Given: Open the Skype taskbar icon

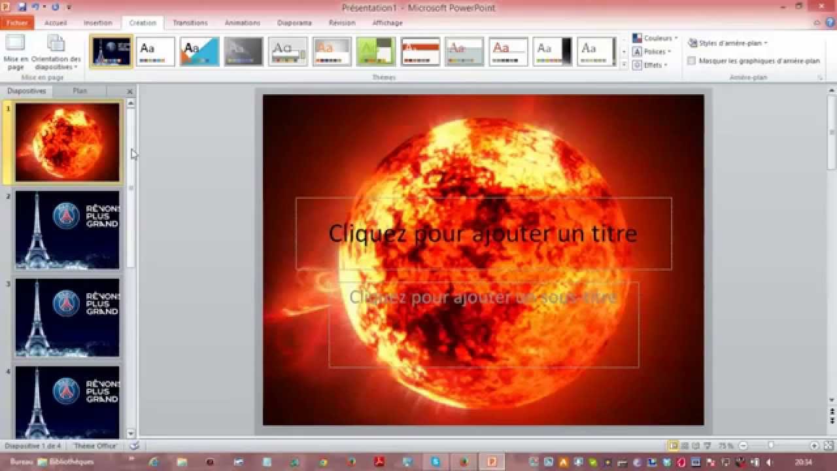Looking at the screenshot, I should pyautogui.click(x=436, y=462).
